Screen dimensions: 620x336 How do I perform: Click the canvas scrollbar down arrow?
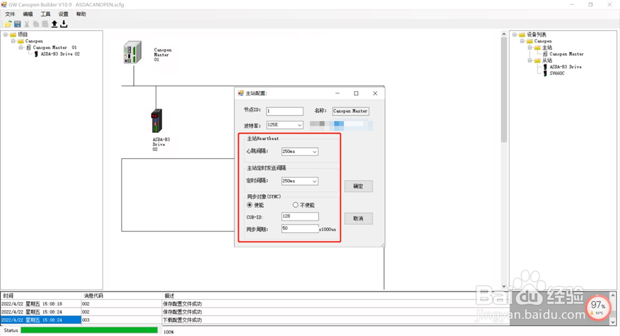click(x=504, y=286)
